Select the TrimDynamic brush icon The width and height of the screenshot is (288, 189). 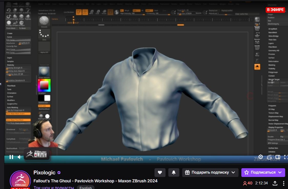pos(9,24)
